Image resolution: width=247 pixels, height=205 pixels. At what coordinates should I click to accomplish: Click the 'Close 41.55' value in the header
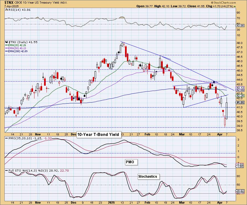click(196, 6)
